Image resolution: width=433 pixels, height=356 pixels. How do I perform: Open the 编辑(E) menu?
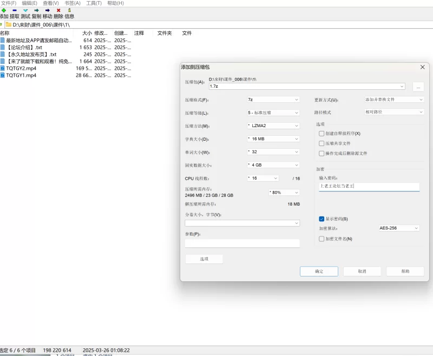(30, 3)
